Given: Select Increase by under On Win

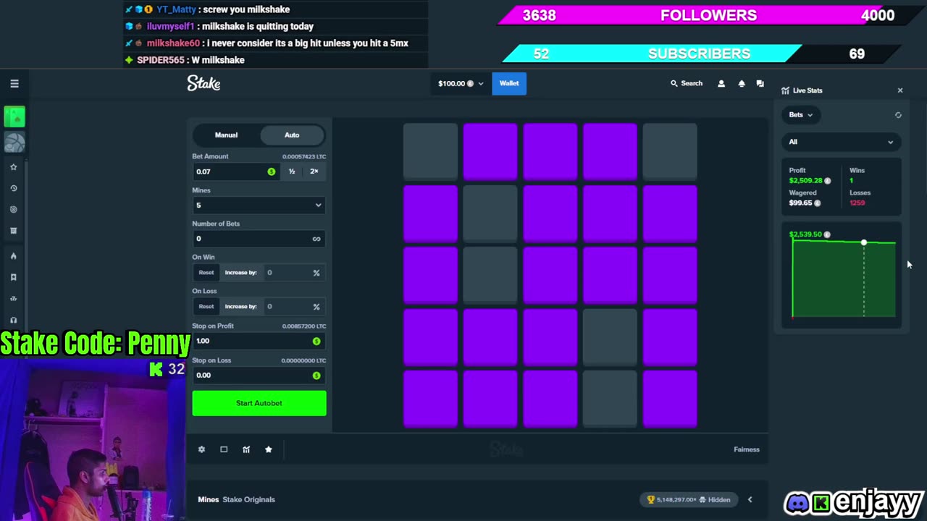Looking at the screenshot, I should [x=240, y=273].
